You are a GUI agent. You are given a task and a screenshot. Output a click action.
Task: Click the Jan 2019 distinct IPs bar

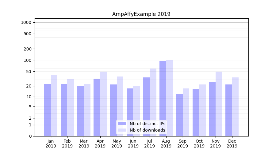tap(48, 110)
